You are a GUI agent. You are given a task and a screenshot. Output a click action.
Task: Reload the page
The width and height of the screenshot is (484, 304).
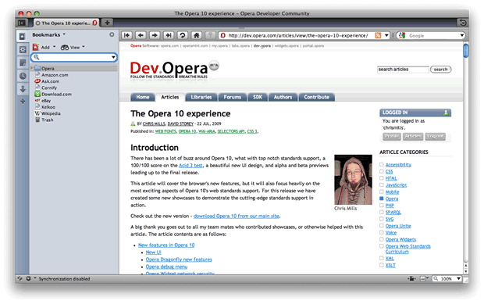[183, 35]
